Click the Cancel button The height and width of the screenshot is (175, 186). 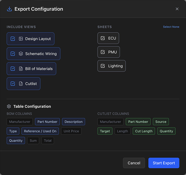tap(134, 163)
